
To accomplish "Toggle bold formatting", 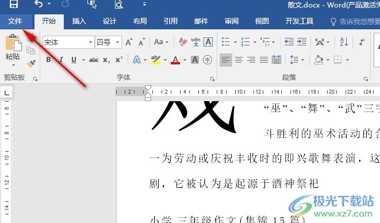I will click(x=48, y=60).
